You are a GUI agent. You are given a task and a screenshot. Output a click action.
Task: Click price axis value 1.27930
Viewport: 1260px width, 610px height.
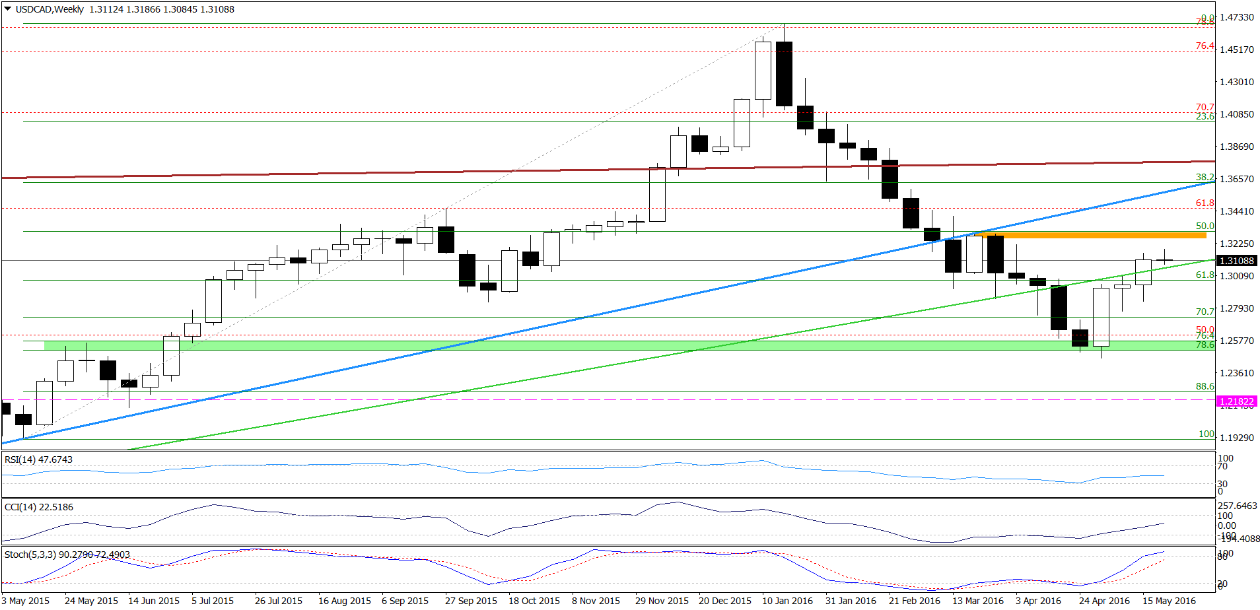pos(1237,308)
